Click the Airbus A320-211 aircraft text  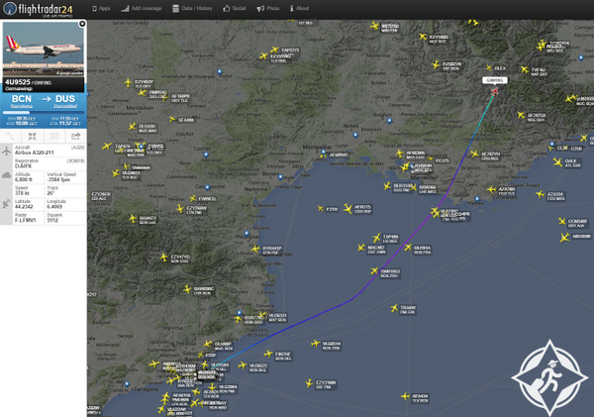(x=34, y=153)
